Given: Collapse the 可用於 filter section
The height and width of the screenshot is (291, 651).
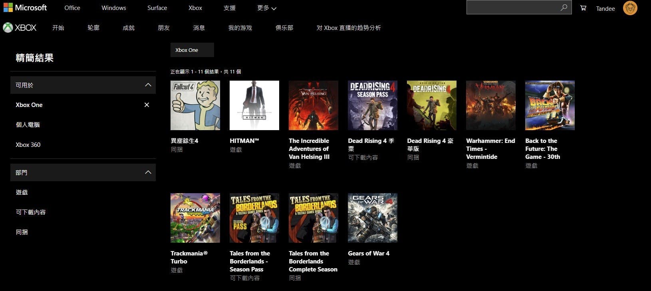Looking at the screenshot, I should click(148, 85).
